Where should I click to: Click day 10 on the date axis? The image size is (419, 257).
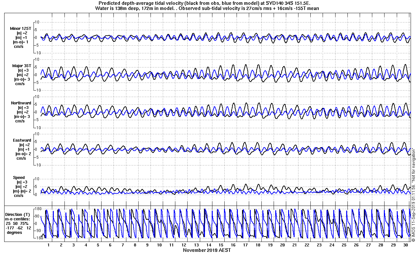tap(160, 245)
